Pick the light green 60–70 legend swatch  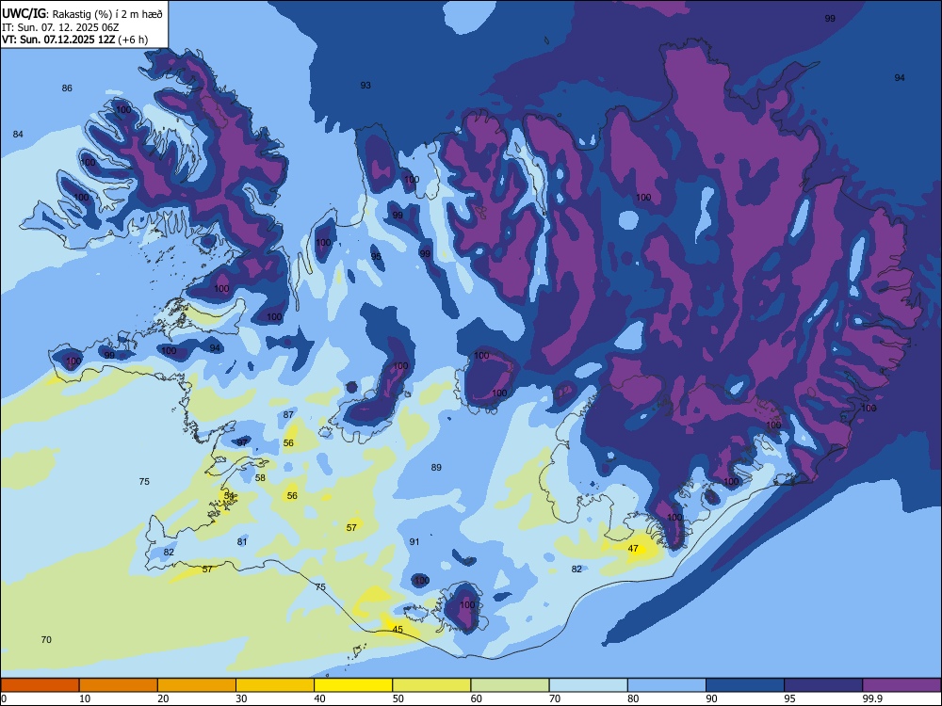[x=510, y=685]
